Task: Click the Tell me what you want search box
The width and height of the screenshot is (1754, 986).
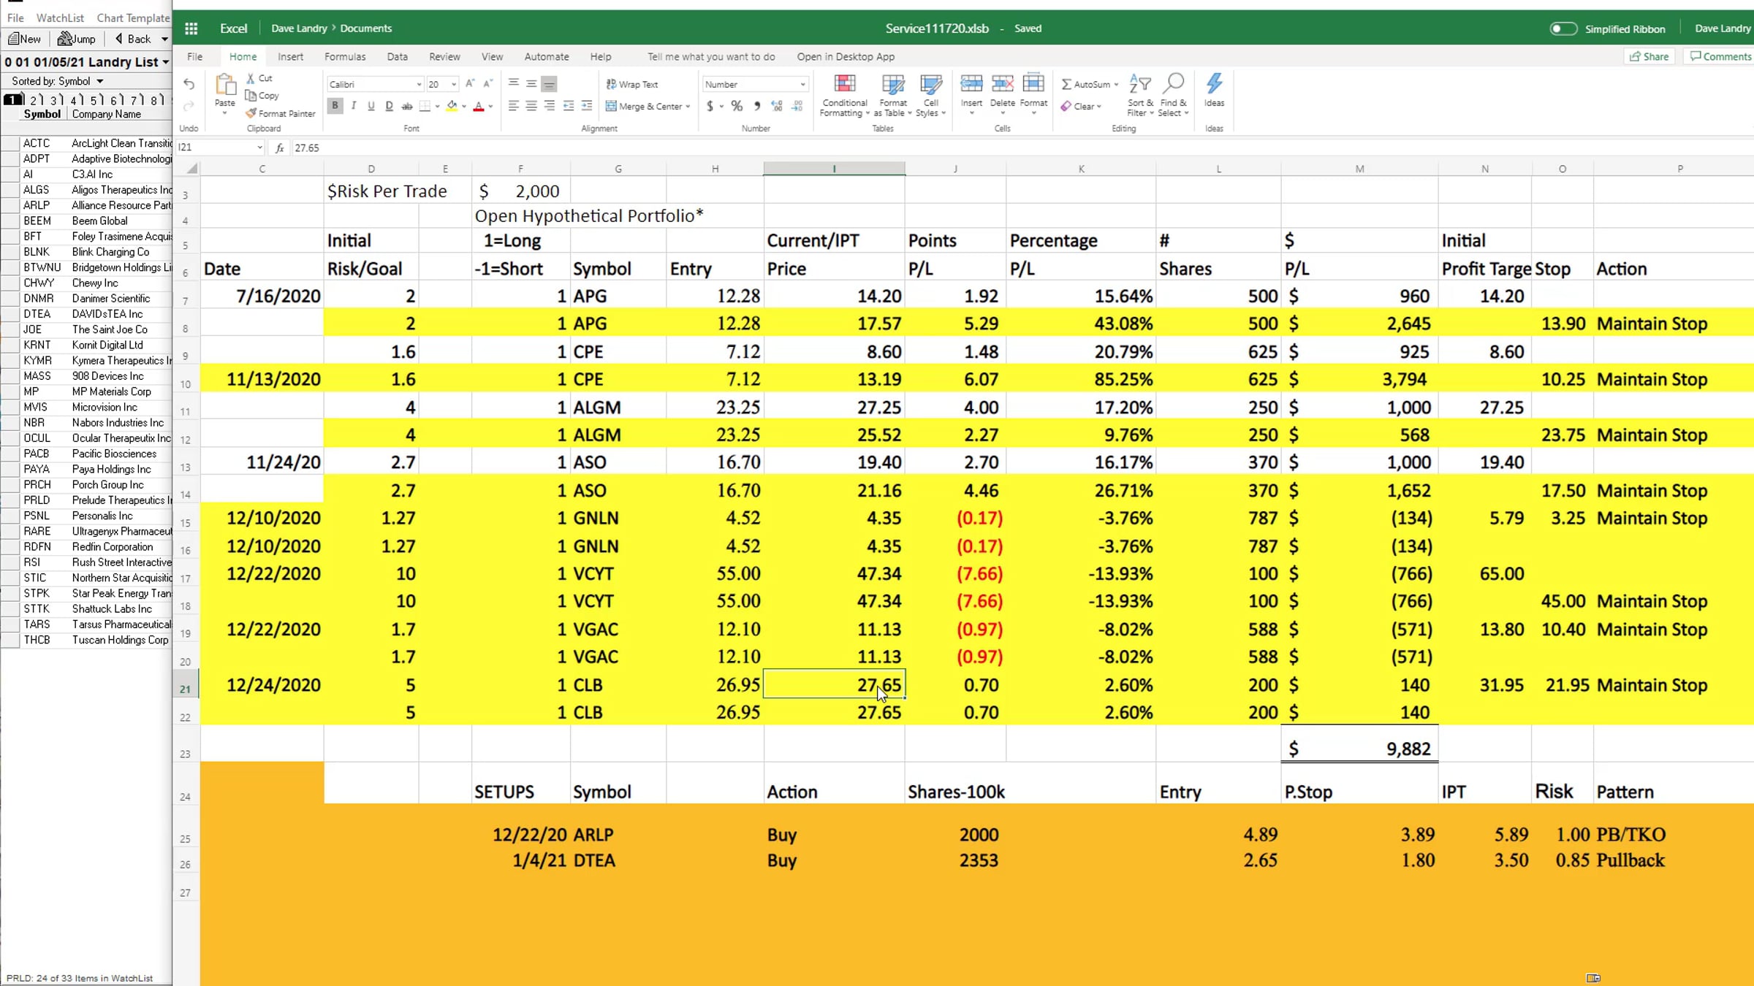Action: click(711, 56)
